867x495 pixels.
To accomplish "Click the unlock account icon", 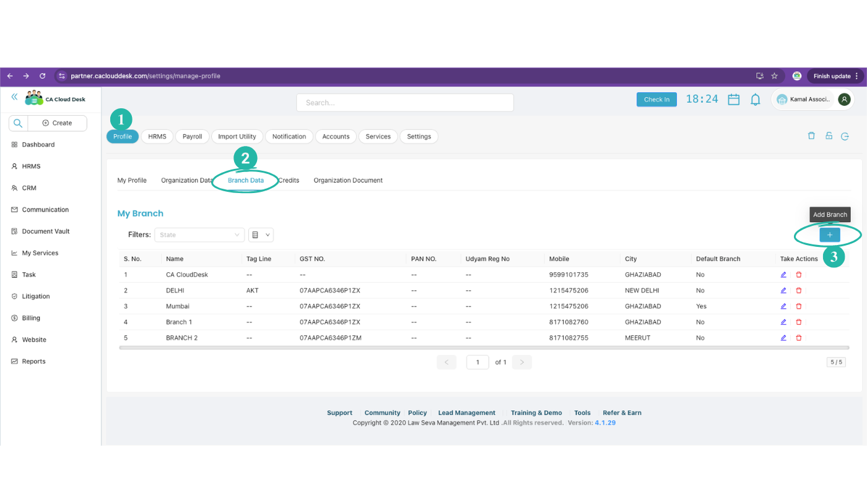I will (x=829, y=136).
